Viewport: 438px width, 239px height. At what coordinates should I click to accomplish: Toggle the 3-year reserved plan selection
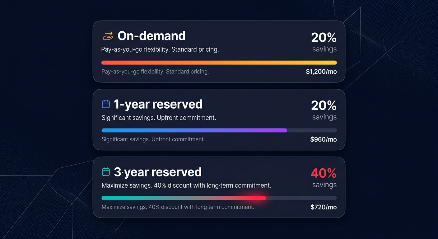(219, 187)
